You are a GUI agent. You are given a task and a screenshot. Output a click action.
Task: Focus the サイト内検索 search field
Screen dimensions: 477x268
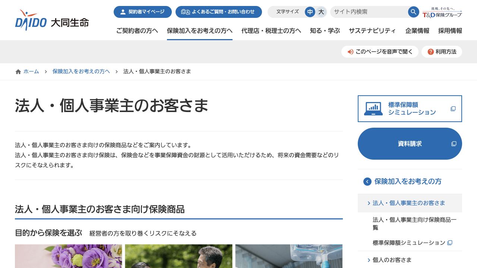pos(369,12)
